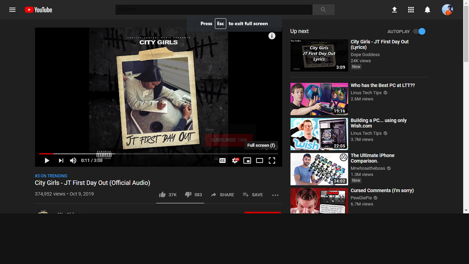This screenshot has height=264, width=469.
Task: Open 'Who has the Best PC at LTT??' title
Action: (x=383, y=85)
